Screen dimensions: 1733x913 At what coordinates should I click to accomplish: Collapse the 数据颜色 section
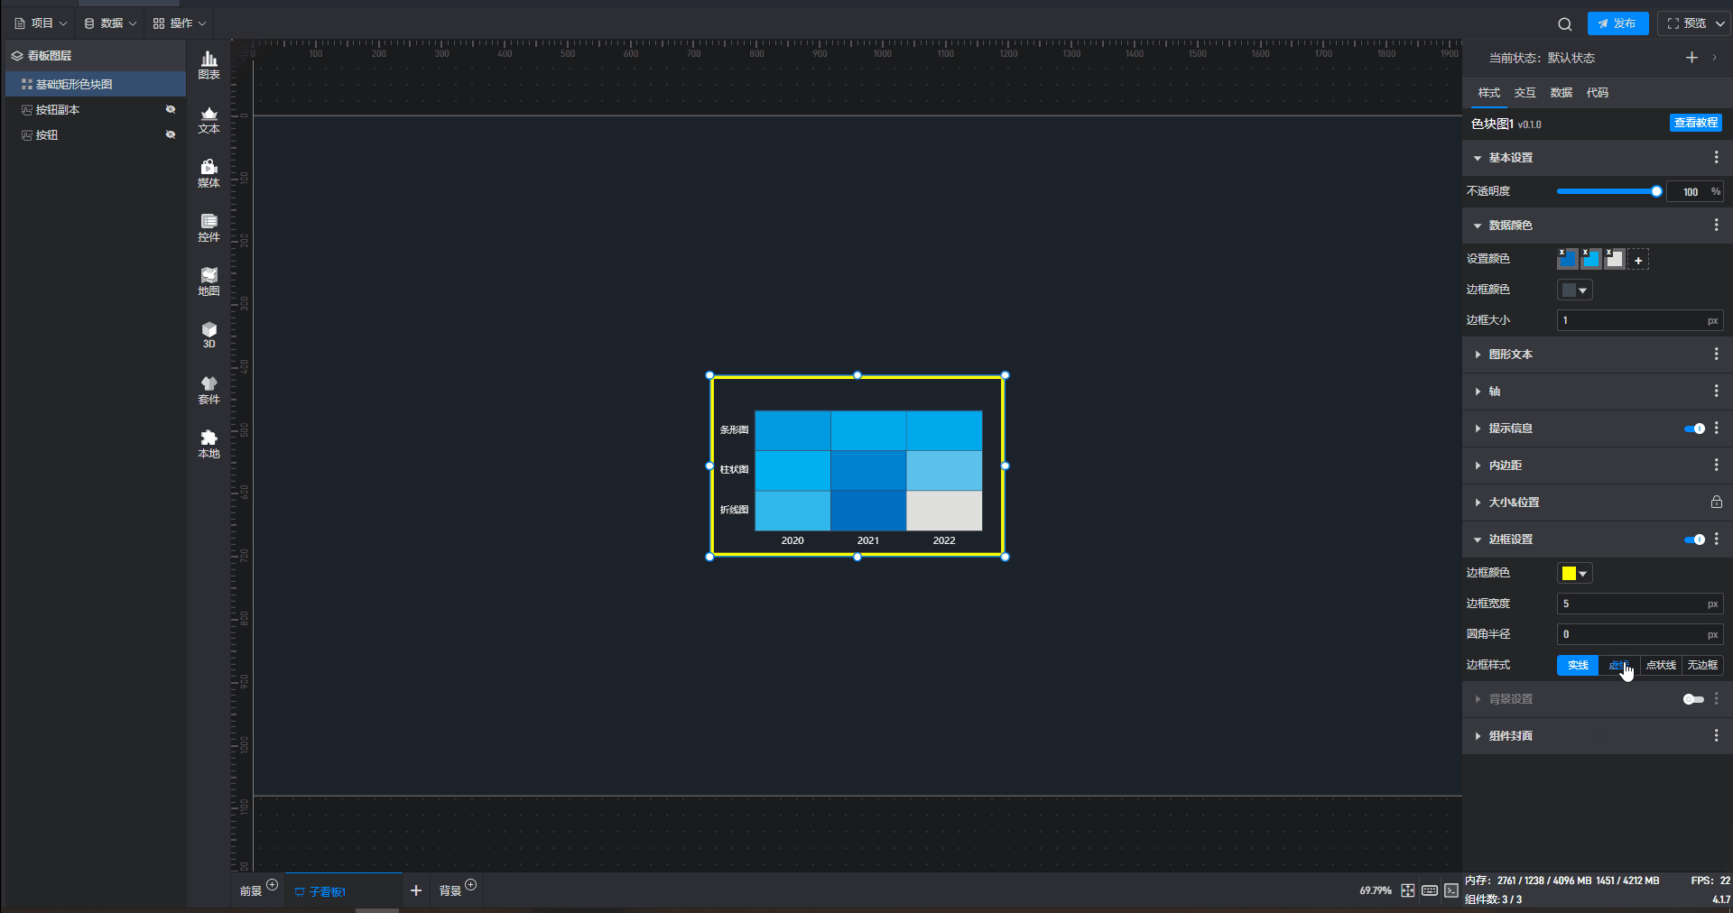[1510, 226]
